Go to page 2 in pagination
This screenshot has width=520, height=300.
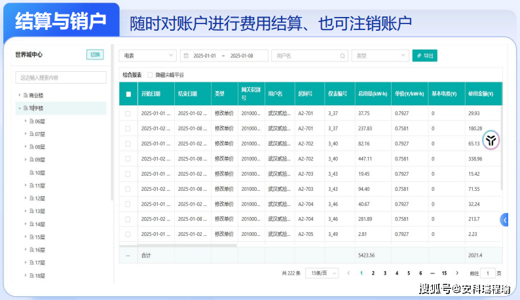point(373,273)
